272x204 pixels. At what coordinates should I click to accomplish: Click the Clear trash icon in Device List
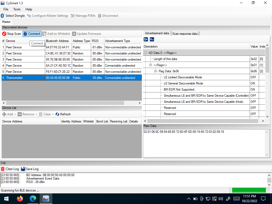[x=41, y=114]
